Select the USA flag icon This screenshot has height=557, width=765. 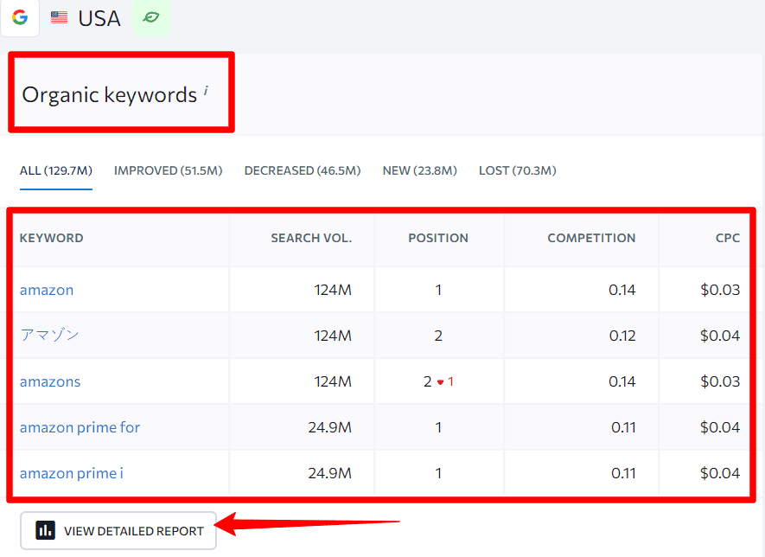click(59, 17)
